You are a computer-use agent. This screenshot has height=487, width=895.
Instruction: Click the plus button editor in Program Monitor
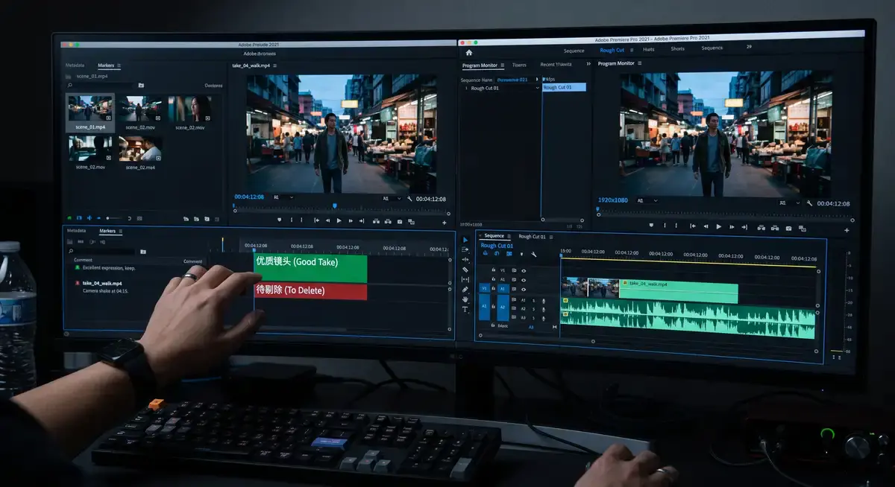tap(847, 230)
